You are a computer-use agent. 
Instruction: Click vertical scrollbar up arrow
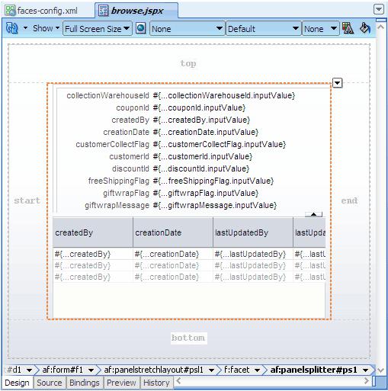[x=381, y=27]
